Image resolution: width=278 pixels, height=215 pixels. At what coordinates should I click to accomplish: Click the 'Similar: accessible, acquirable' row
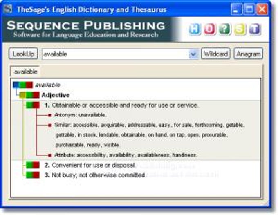(150, 125)
